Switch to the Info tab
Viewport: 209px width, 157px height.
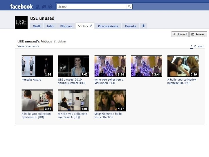pos(50,26)
